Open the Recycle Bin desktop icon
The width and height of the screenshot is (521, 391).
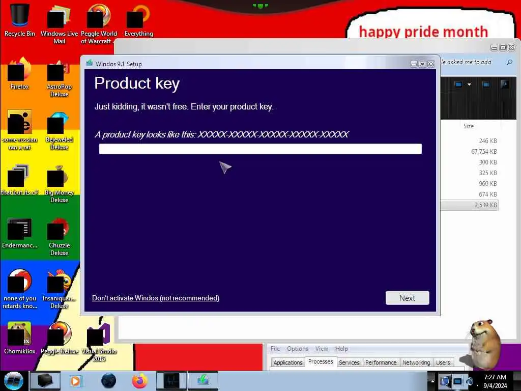20,19
